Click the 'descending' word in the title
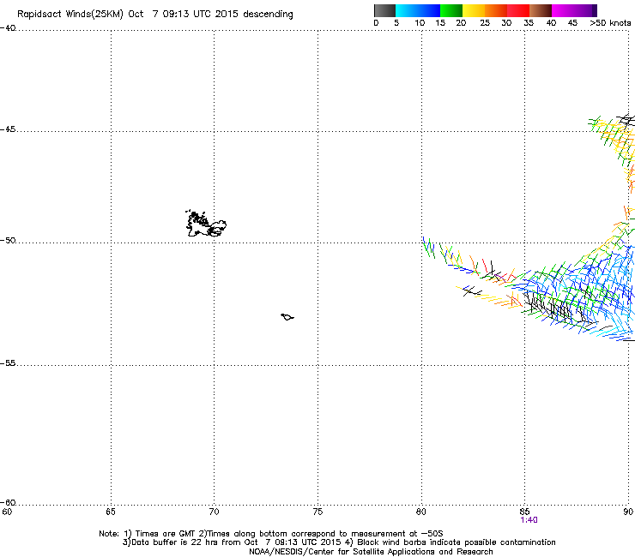This screenshot has width=635, height=557. coord(268,15)
